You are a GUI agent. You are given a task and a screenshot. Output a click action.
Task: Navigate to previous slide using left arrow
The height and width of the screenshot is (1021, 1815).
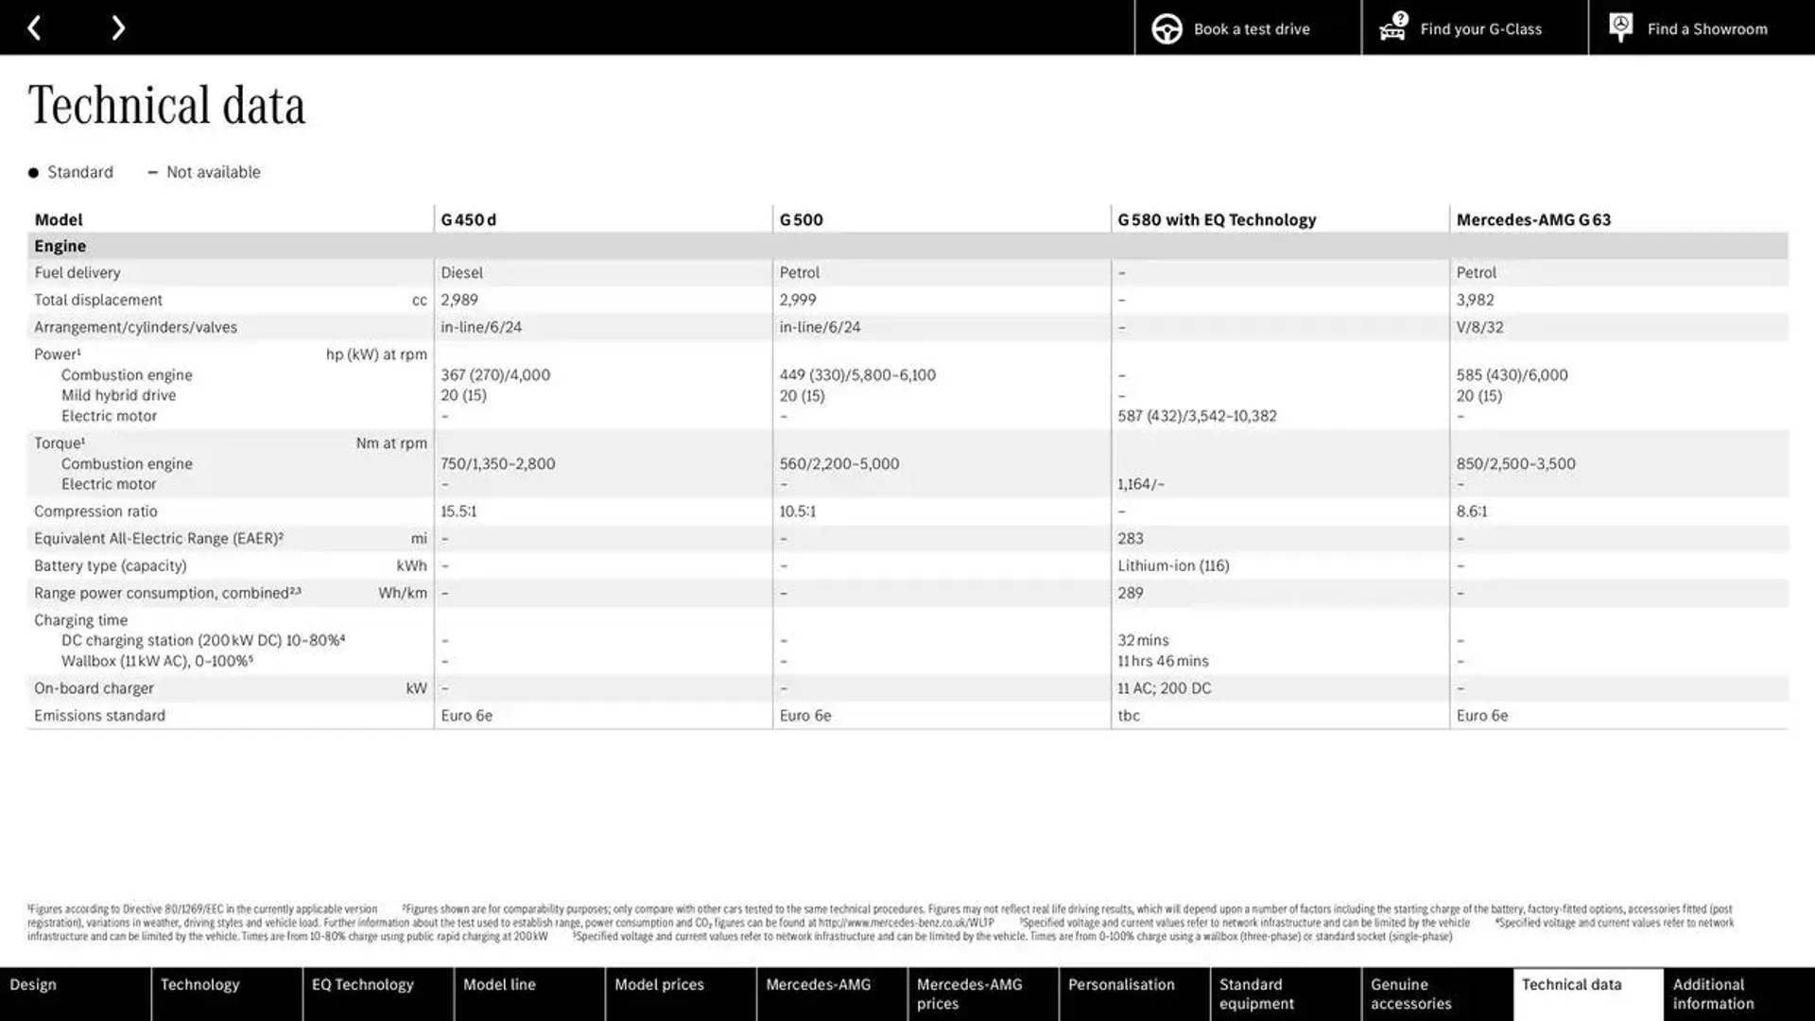click(34, 27)
